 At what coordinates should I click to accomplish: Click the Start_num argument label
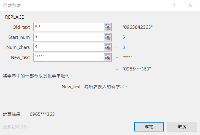point(19,37)
